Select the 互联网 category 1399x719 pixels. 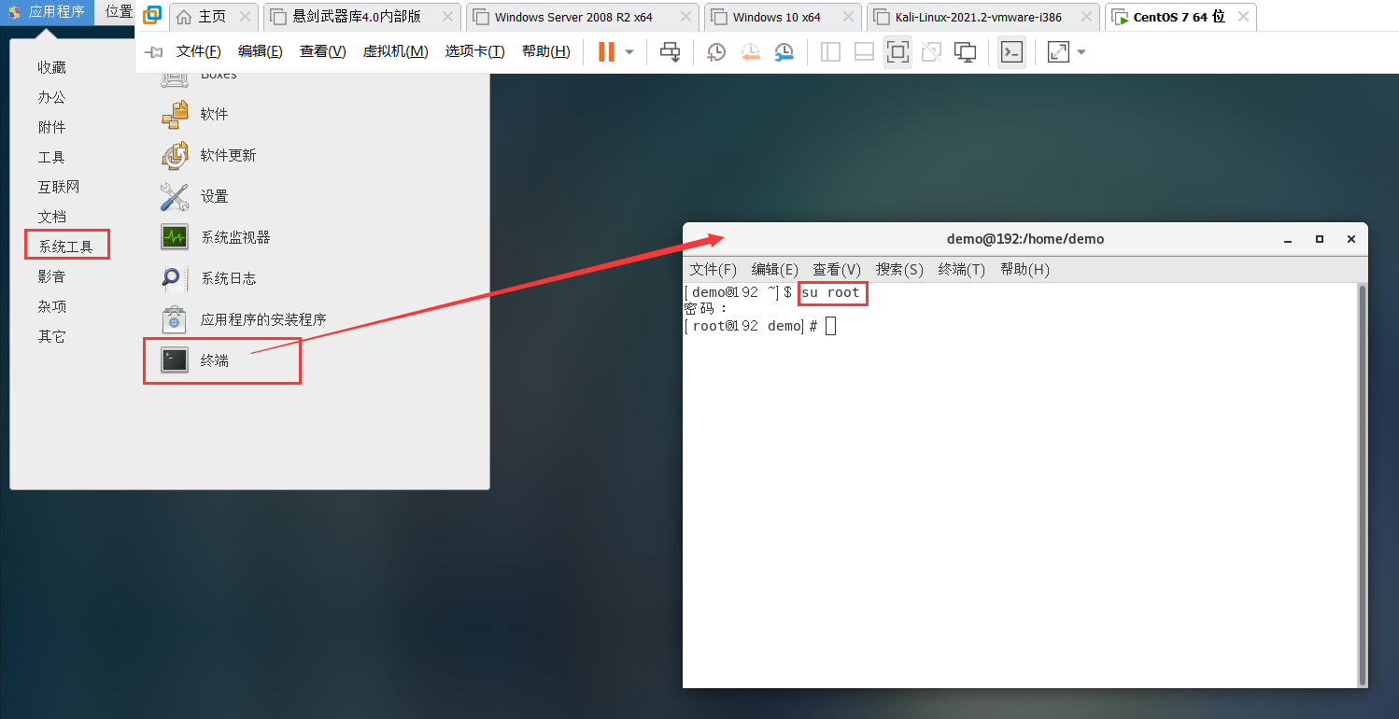click(59, 187)
